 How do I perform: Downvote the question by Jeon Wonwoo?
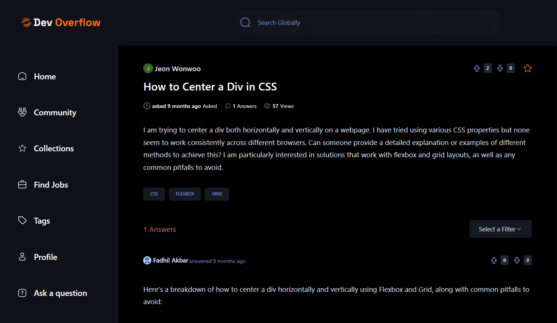[500, 68]
